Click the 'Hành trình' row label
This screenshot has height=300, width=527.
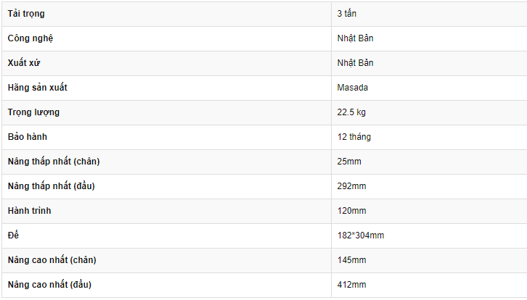coord(29,211)
